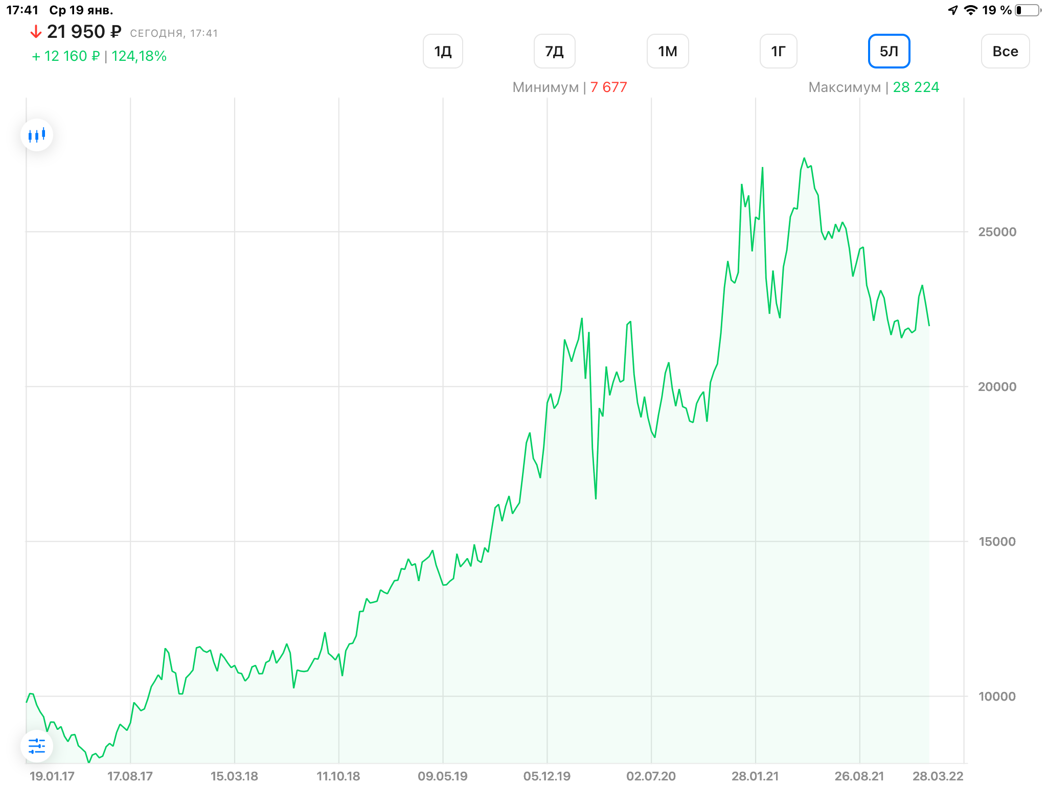Viewport: 1047px width, 785px height.
Task: Switch chart to candlestick view
Action: tap(37, 135)
